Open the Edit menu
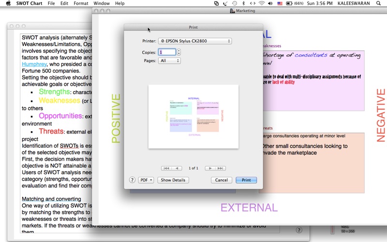Screen dimensions: 387x242 (x=64, y=3)
